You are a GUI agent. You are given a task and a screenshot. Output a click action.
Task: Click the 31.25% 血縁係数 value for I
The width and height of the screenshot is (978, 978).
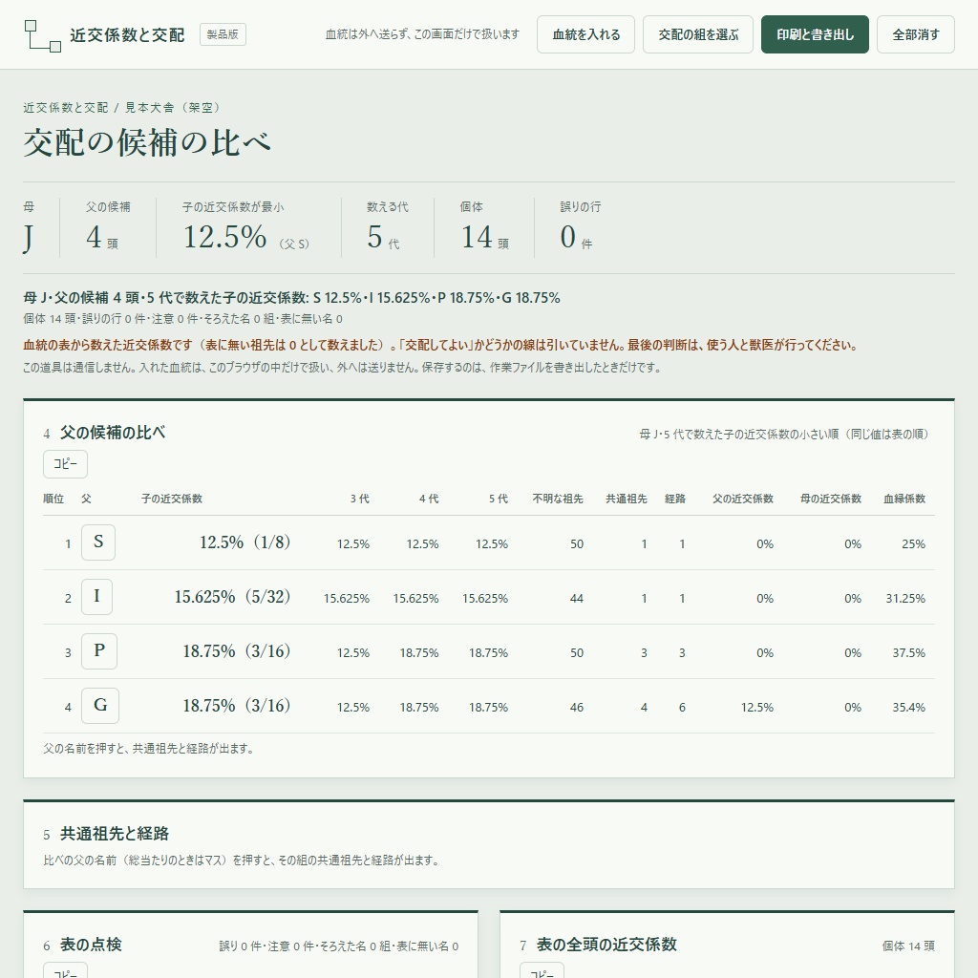point(905,598)
